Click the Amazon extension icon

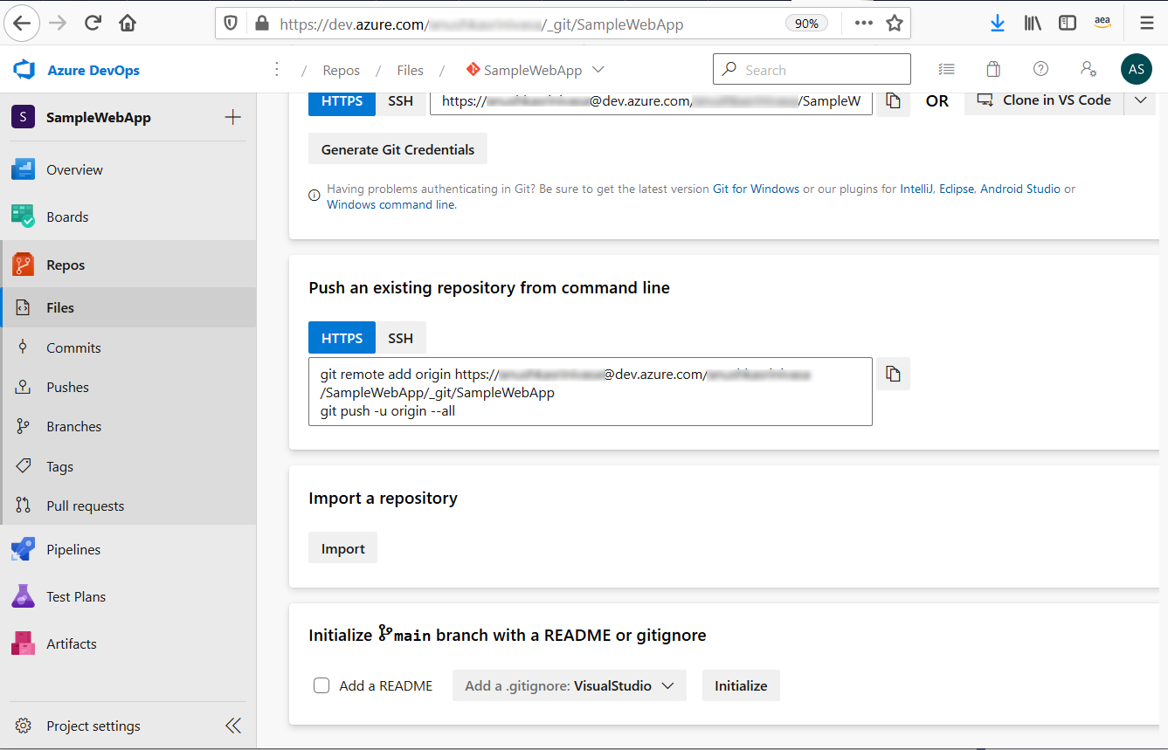pyautogui.click(x=1102, y=24)
